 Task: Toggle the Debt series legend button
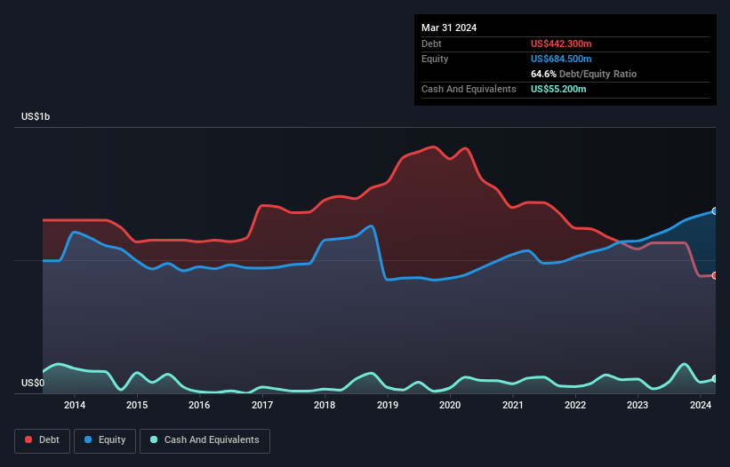pyautogui.click(x=43, y=440)
